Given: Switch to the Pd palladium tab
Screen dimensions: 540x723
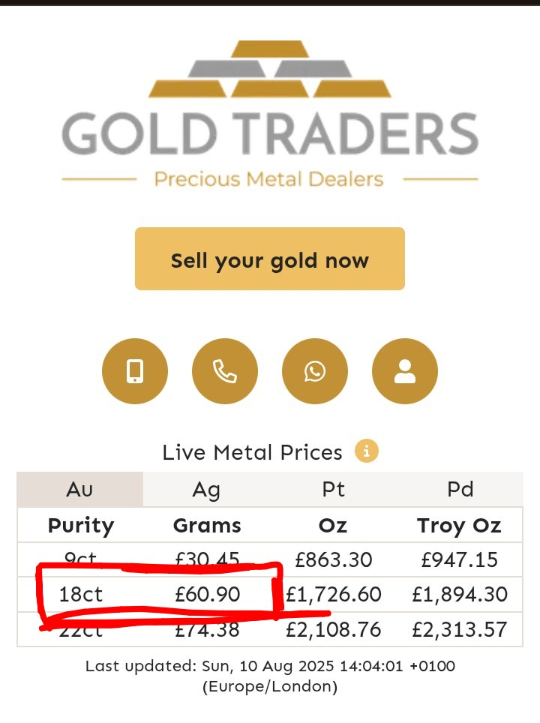Looking at the screenshot, I should point(460,489).
